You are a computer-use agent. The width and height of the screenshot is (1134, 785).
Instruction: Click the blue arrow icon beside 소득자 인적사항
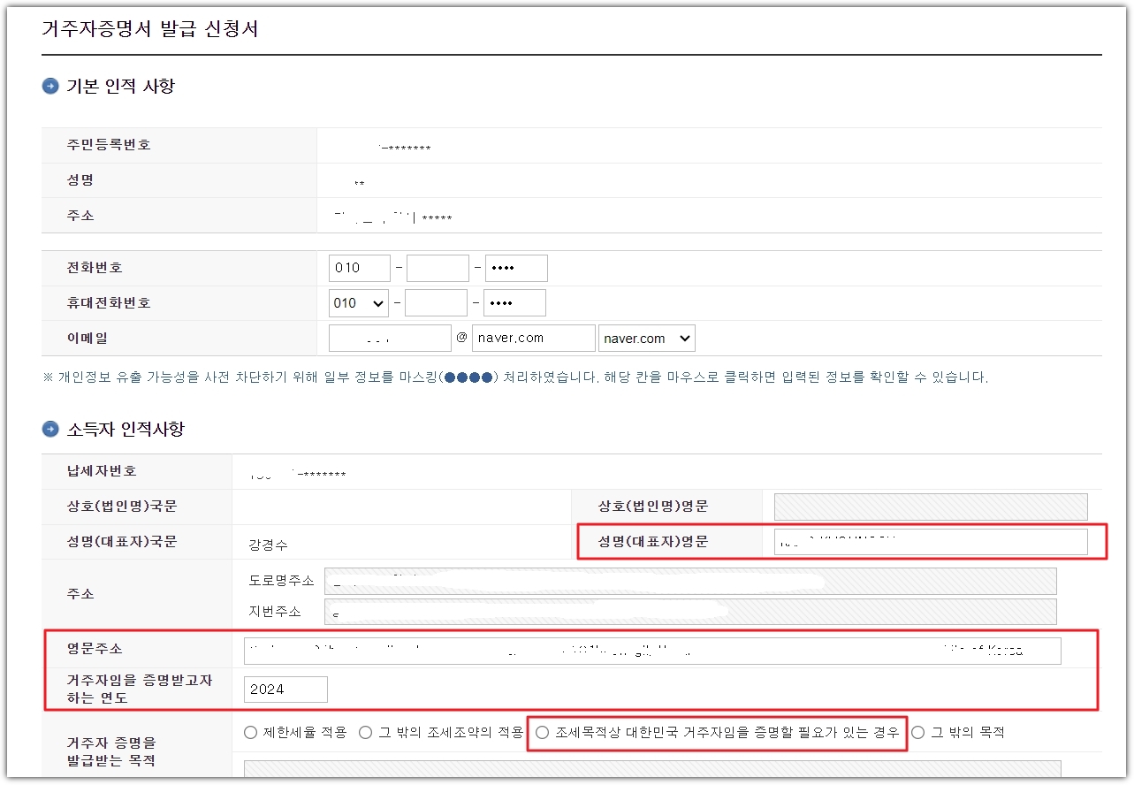tap(49, 430)
